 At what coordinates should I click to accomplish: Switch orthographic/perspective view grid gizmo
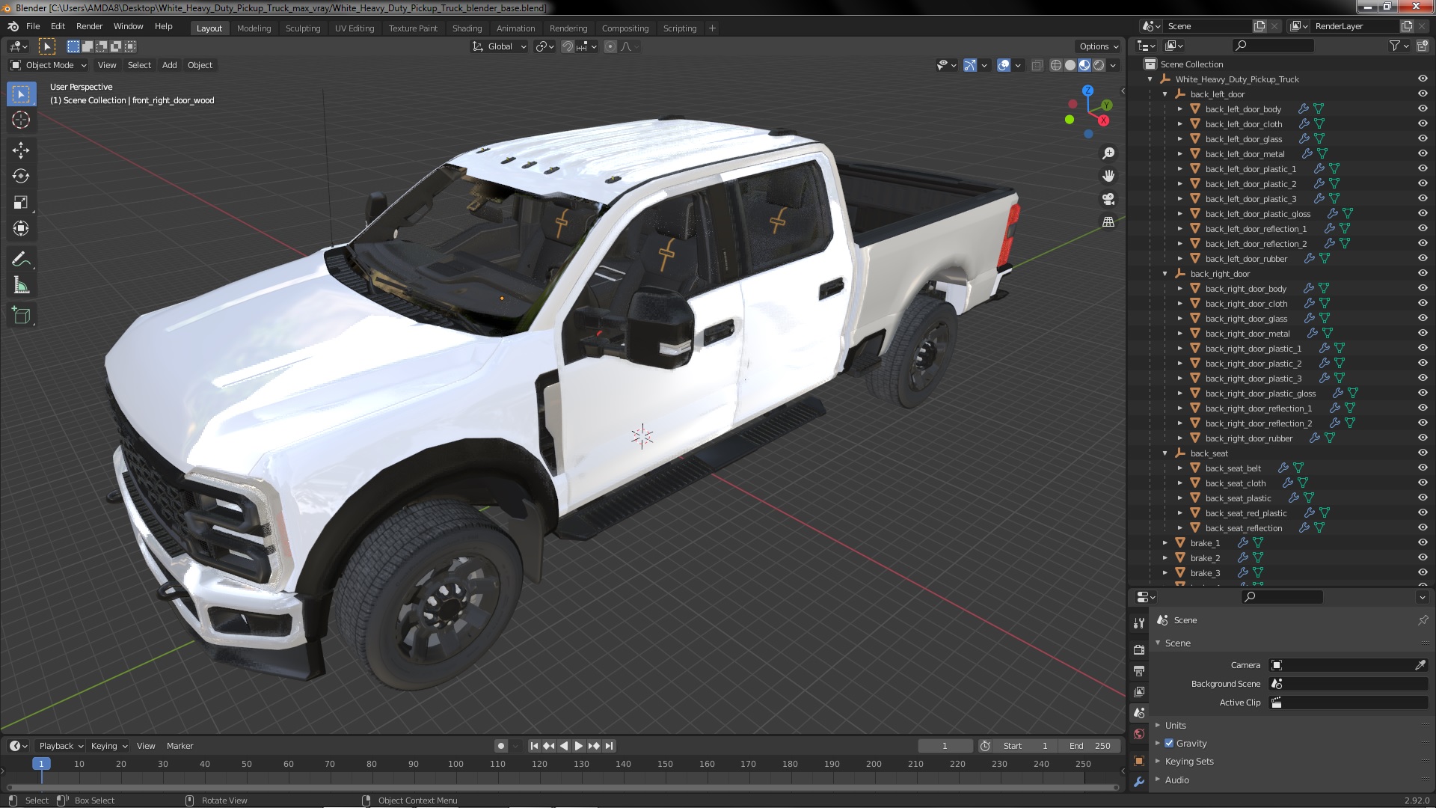1108,222
